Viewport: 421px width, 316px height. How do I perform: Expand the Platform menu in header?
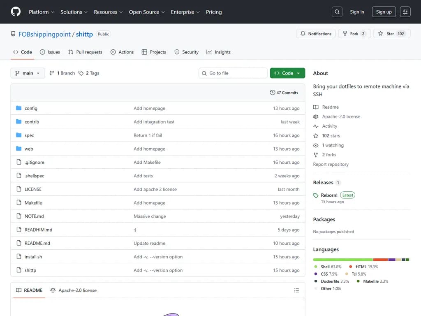[41, 12]
